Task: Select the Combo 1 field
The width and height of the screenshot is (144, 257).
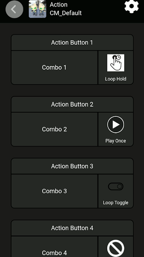Action: [54, 68]
